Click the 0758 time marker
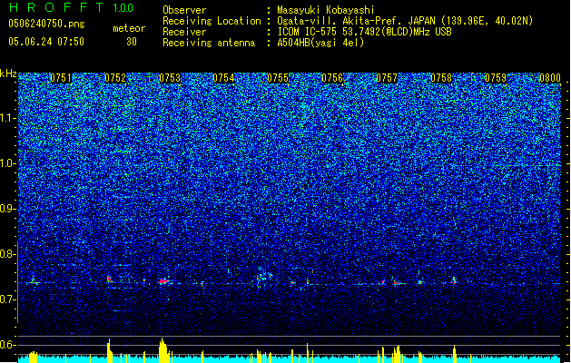This screenshot has width=571, height=363. pos(441,78)
